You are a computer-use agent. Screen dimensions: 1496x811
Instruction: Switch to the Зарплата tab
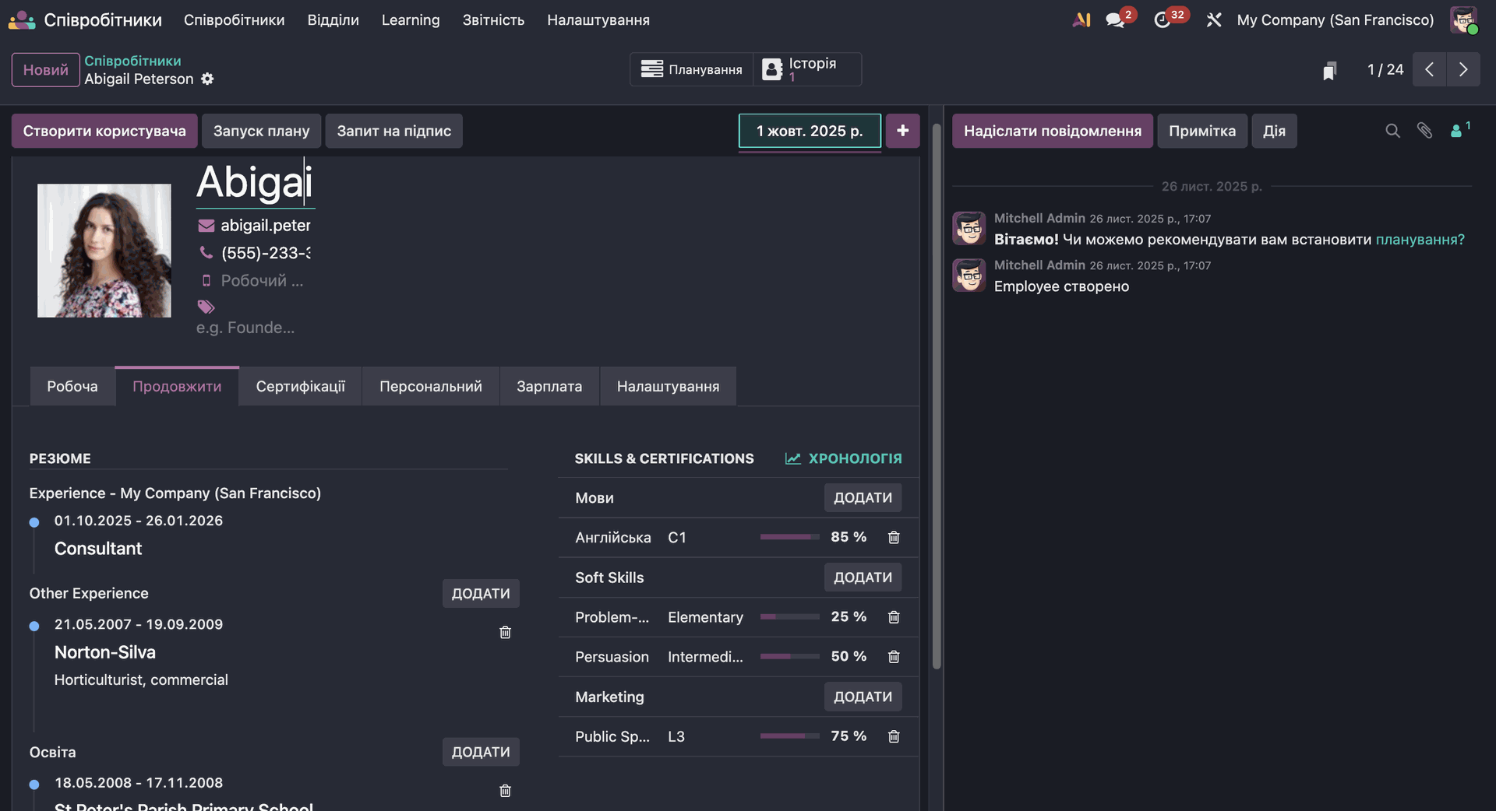pyautogui.click(x=549, y=387)
